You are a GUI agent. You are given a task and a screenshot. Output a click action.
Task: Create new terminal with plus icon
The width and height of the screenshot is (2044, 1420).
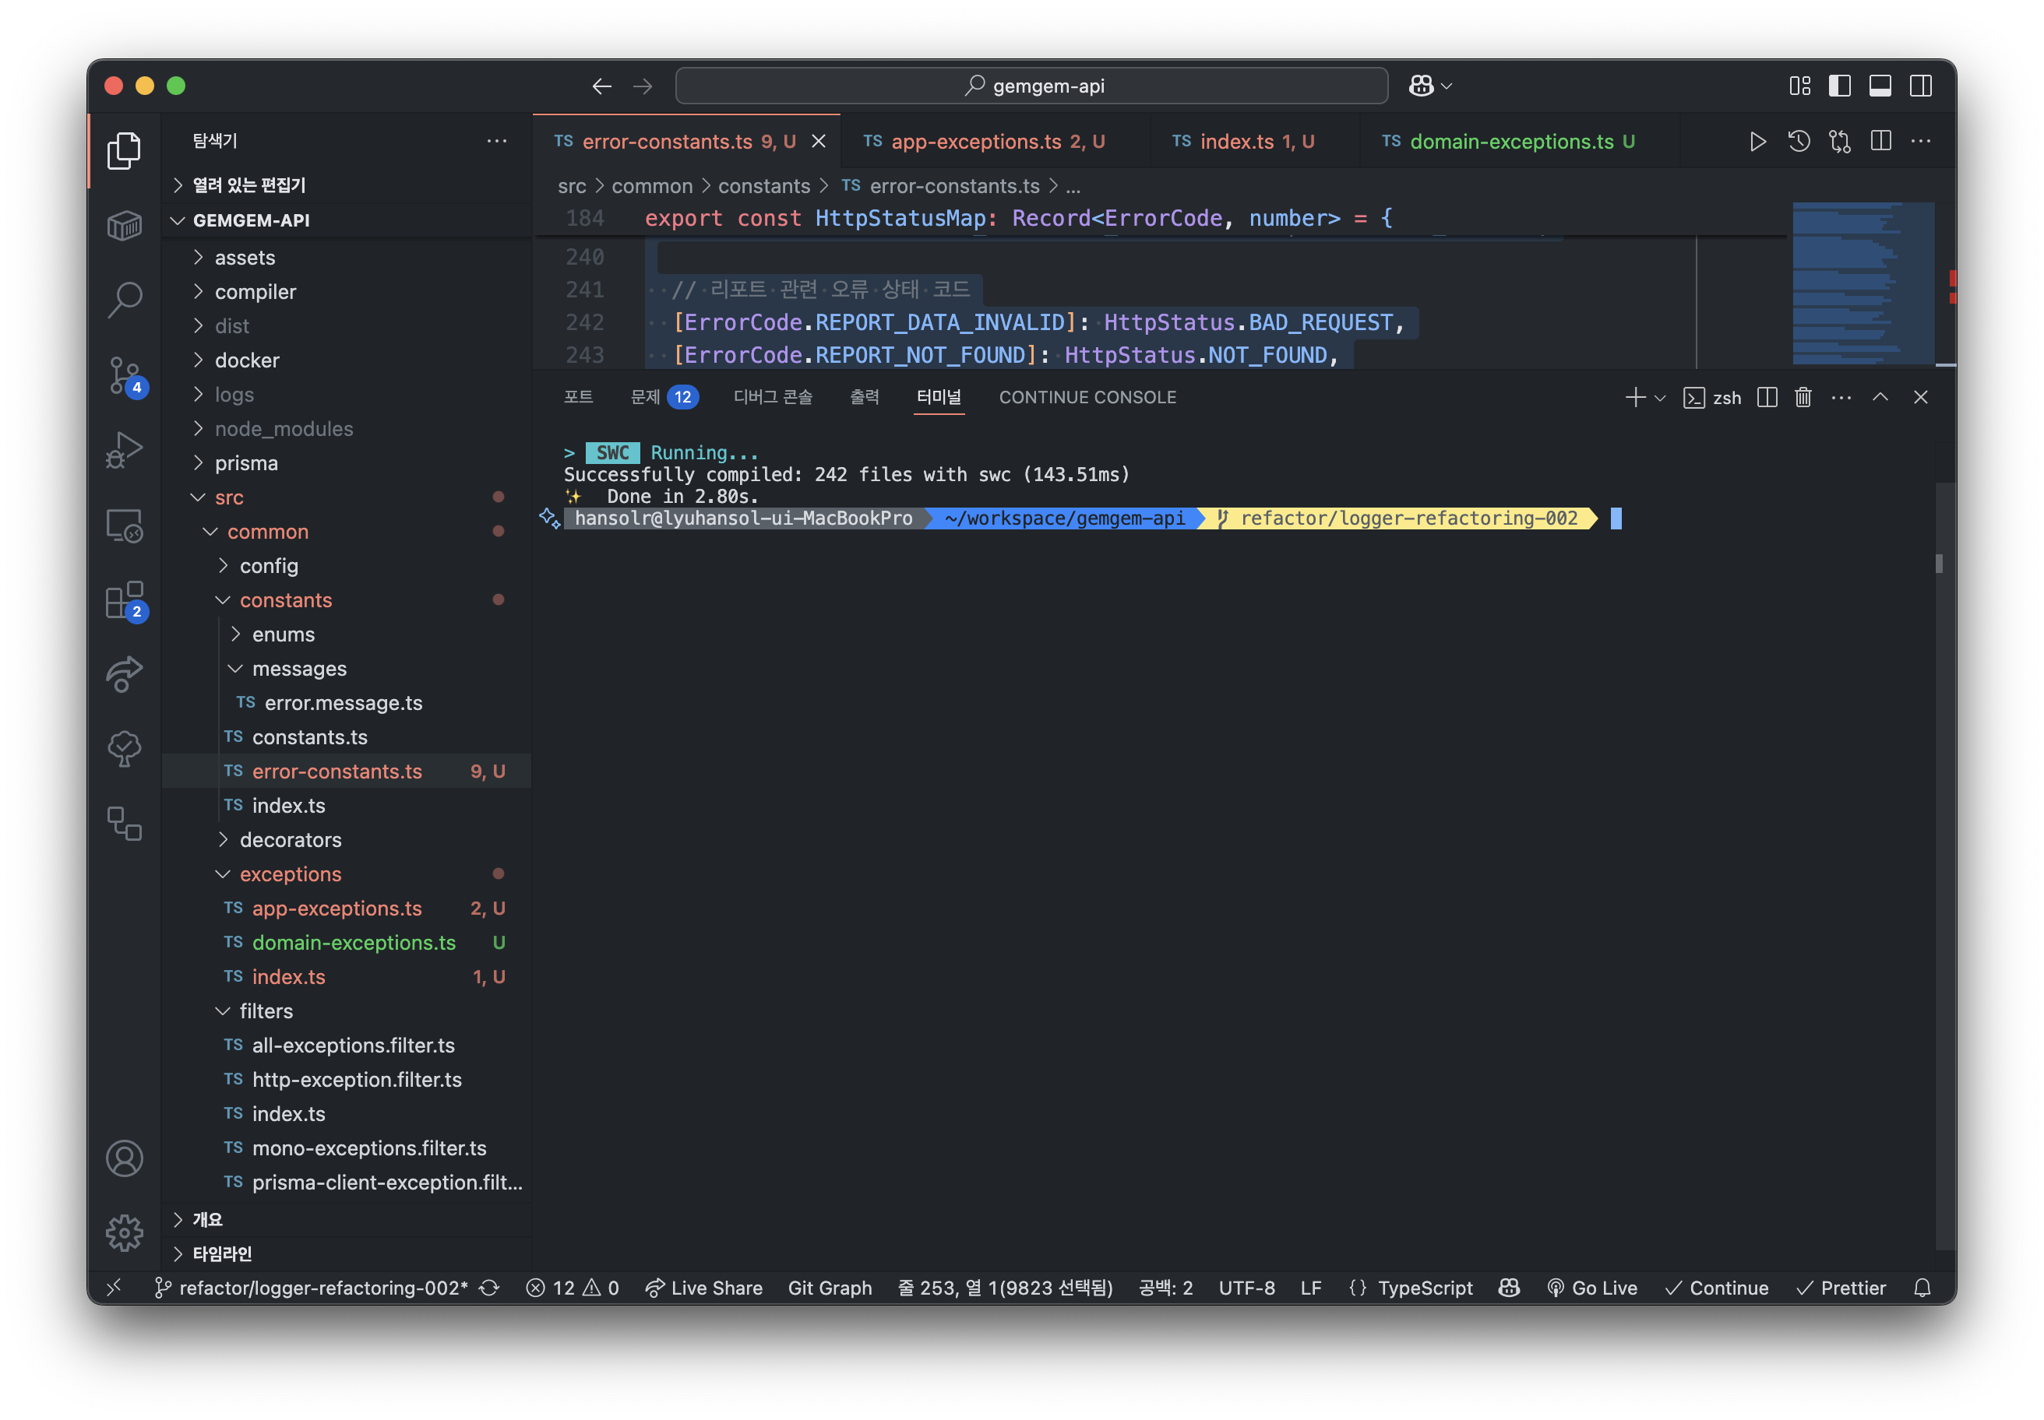coord(1634,397)
